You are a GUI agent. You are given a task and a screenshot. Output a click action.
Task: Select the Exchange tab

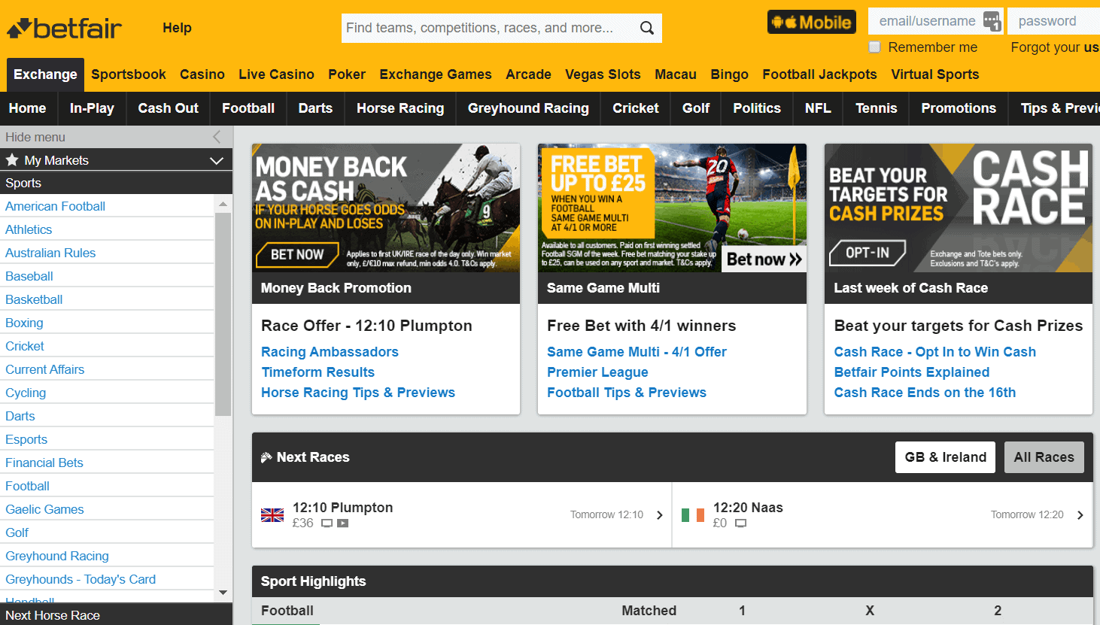coord(45,74)
